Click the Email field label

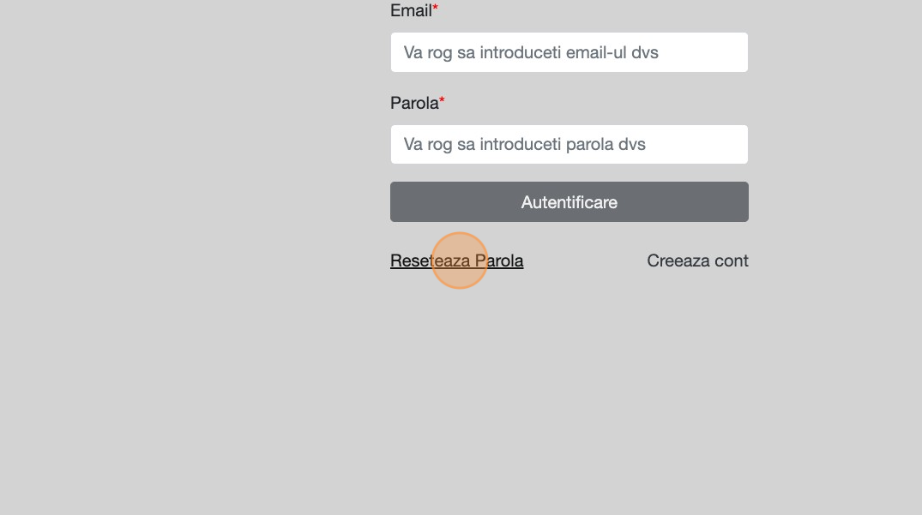411,11
